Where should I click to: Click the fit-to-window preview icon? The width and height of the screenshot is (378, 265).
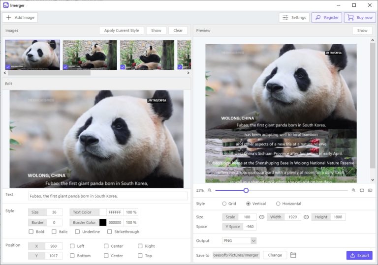coord(362,190)
